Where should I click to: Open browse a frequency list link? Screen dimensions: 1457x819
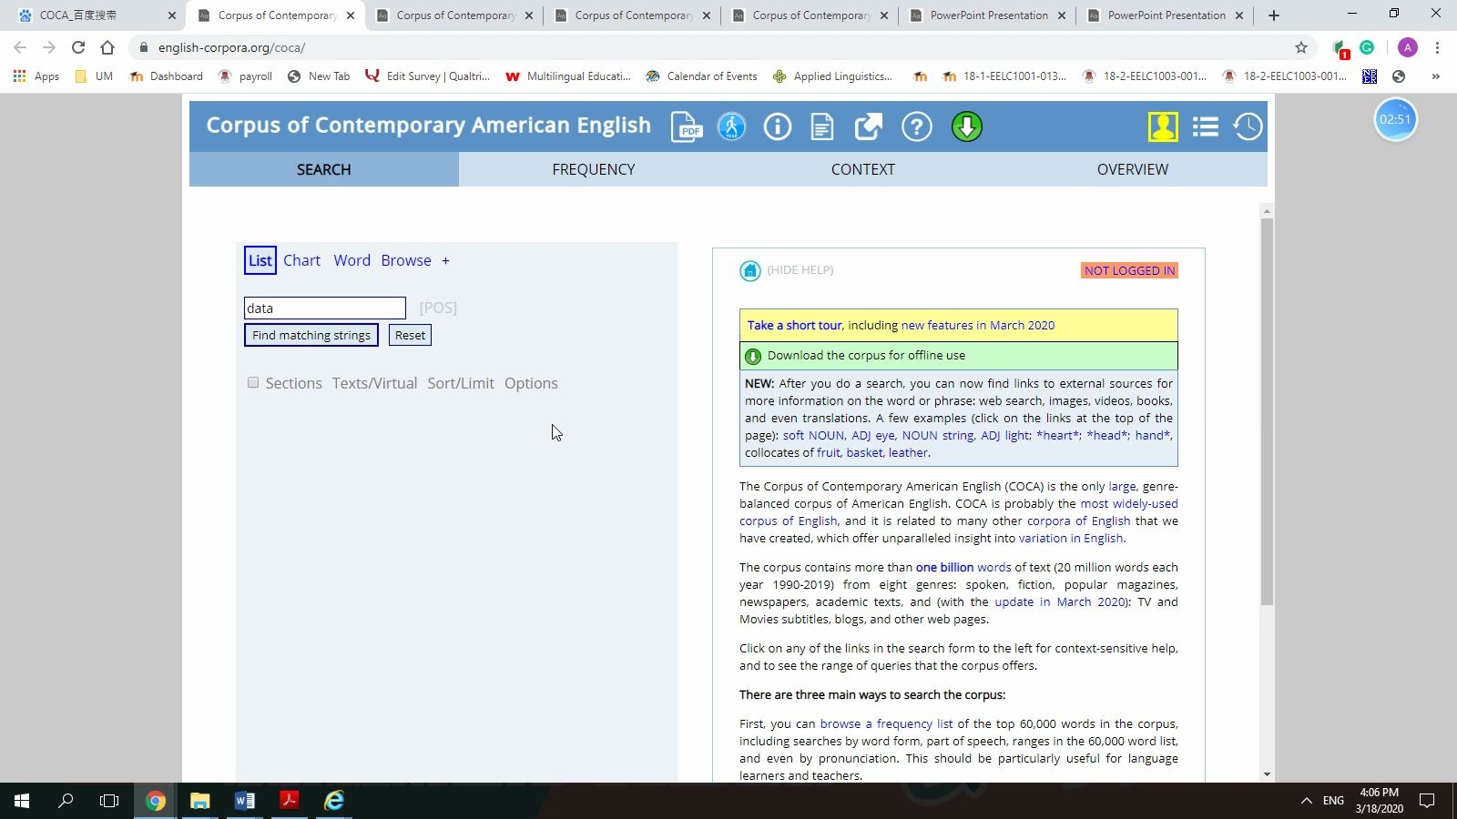tap(886, 724)
